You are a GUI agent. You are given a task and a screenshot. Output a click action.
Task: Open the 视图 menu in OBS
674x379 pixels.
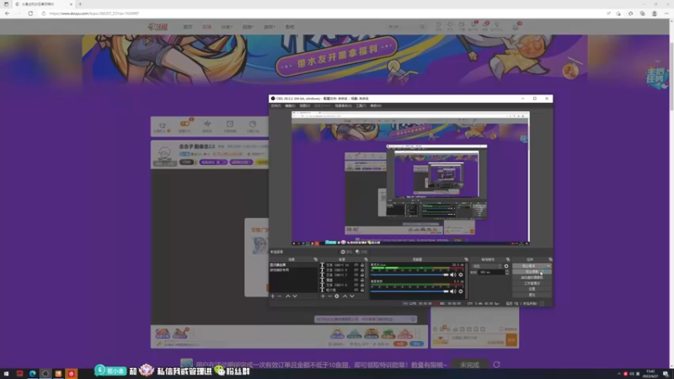tap(305, 106)
